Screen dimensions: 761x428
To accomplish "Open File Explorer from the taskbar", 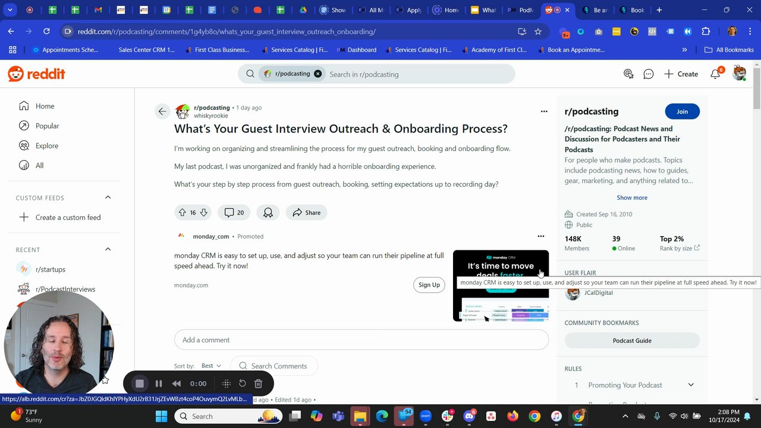I will (360, 416).
